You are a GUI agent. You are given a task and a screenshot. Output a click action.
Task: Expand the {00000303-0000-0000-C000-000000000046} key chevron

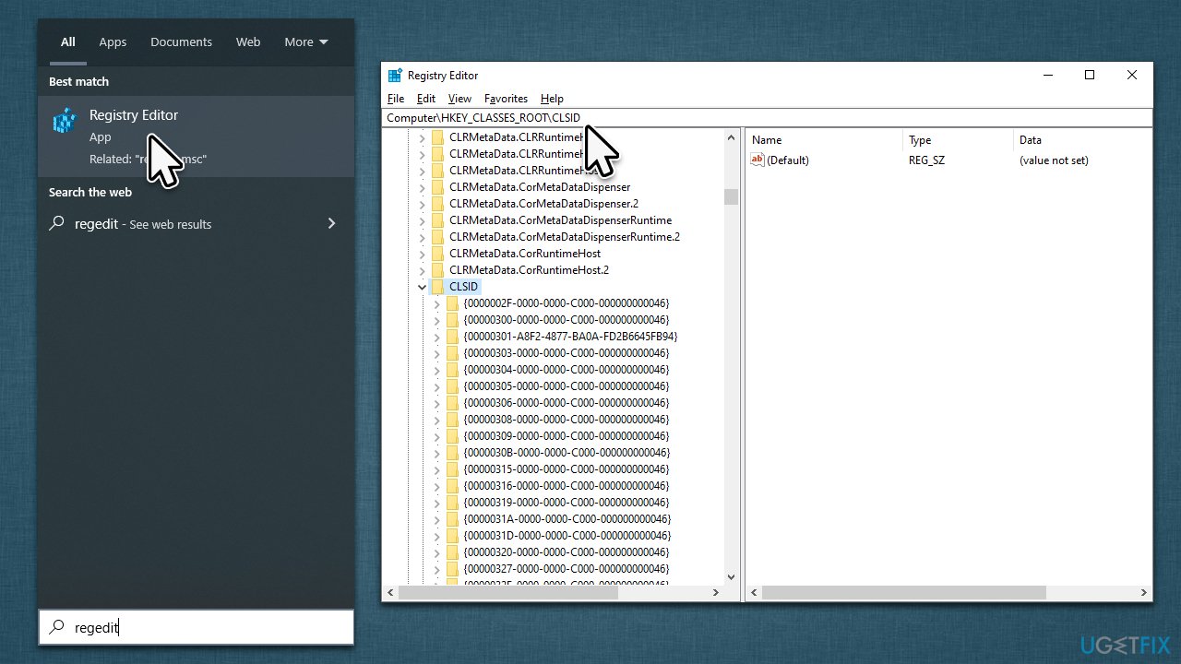437,353
